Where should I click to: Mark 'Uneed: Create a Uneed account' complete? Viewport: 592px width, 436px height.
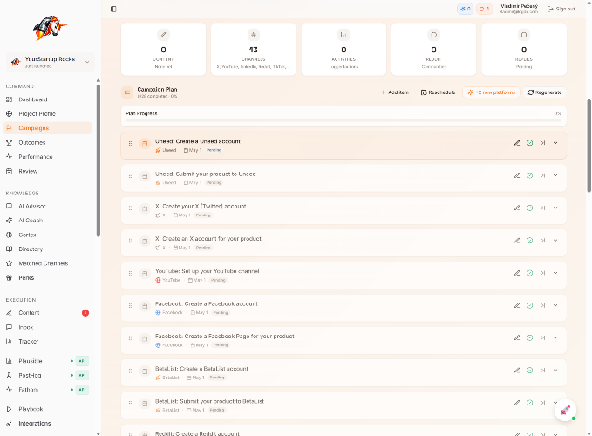[530, 143]
